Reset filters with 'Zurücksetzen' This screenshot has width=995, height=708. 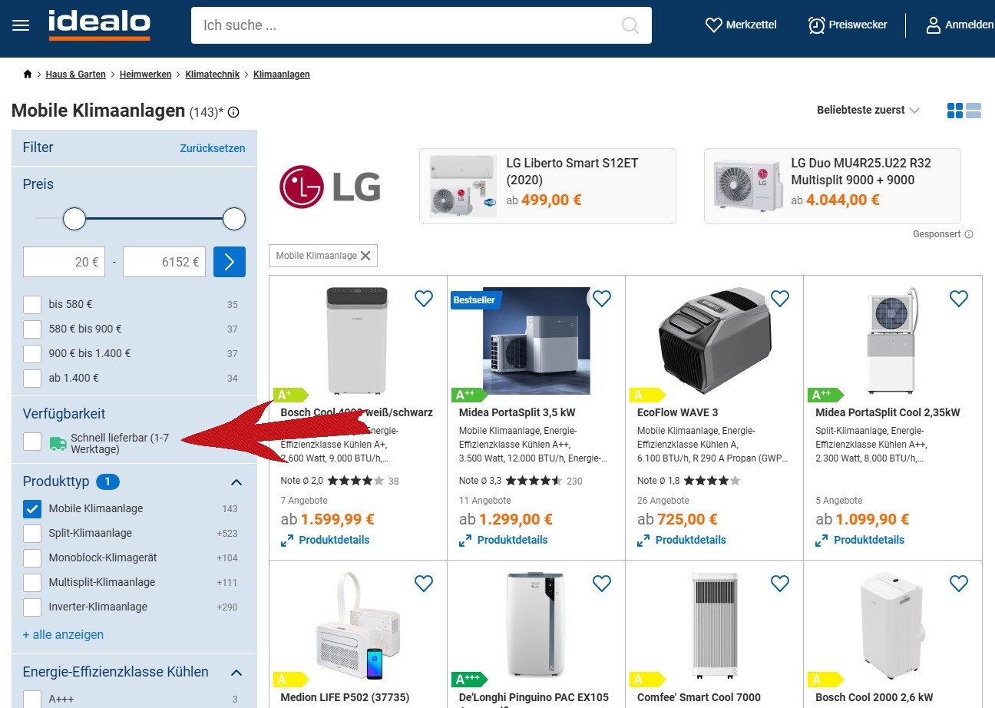point(213,148)
